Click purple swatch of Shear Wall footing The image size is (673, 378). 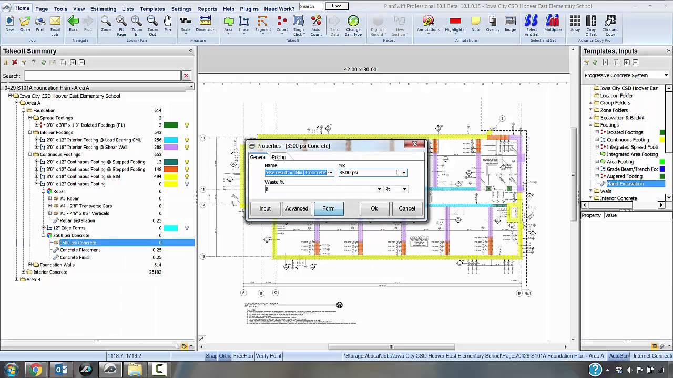coord(171,148)
